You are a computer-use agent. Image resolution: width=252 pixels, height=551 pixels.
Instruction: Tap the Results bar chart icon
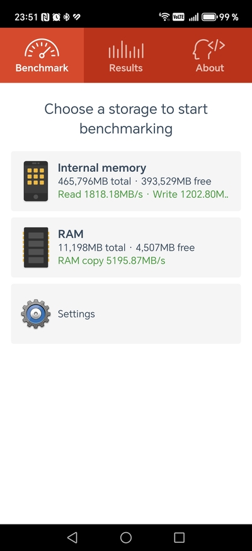click(x=126, y=49)
